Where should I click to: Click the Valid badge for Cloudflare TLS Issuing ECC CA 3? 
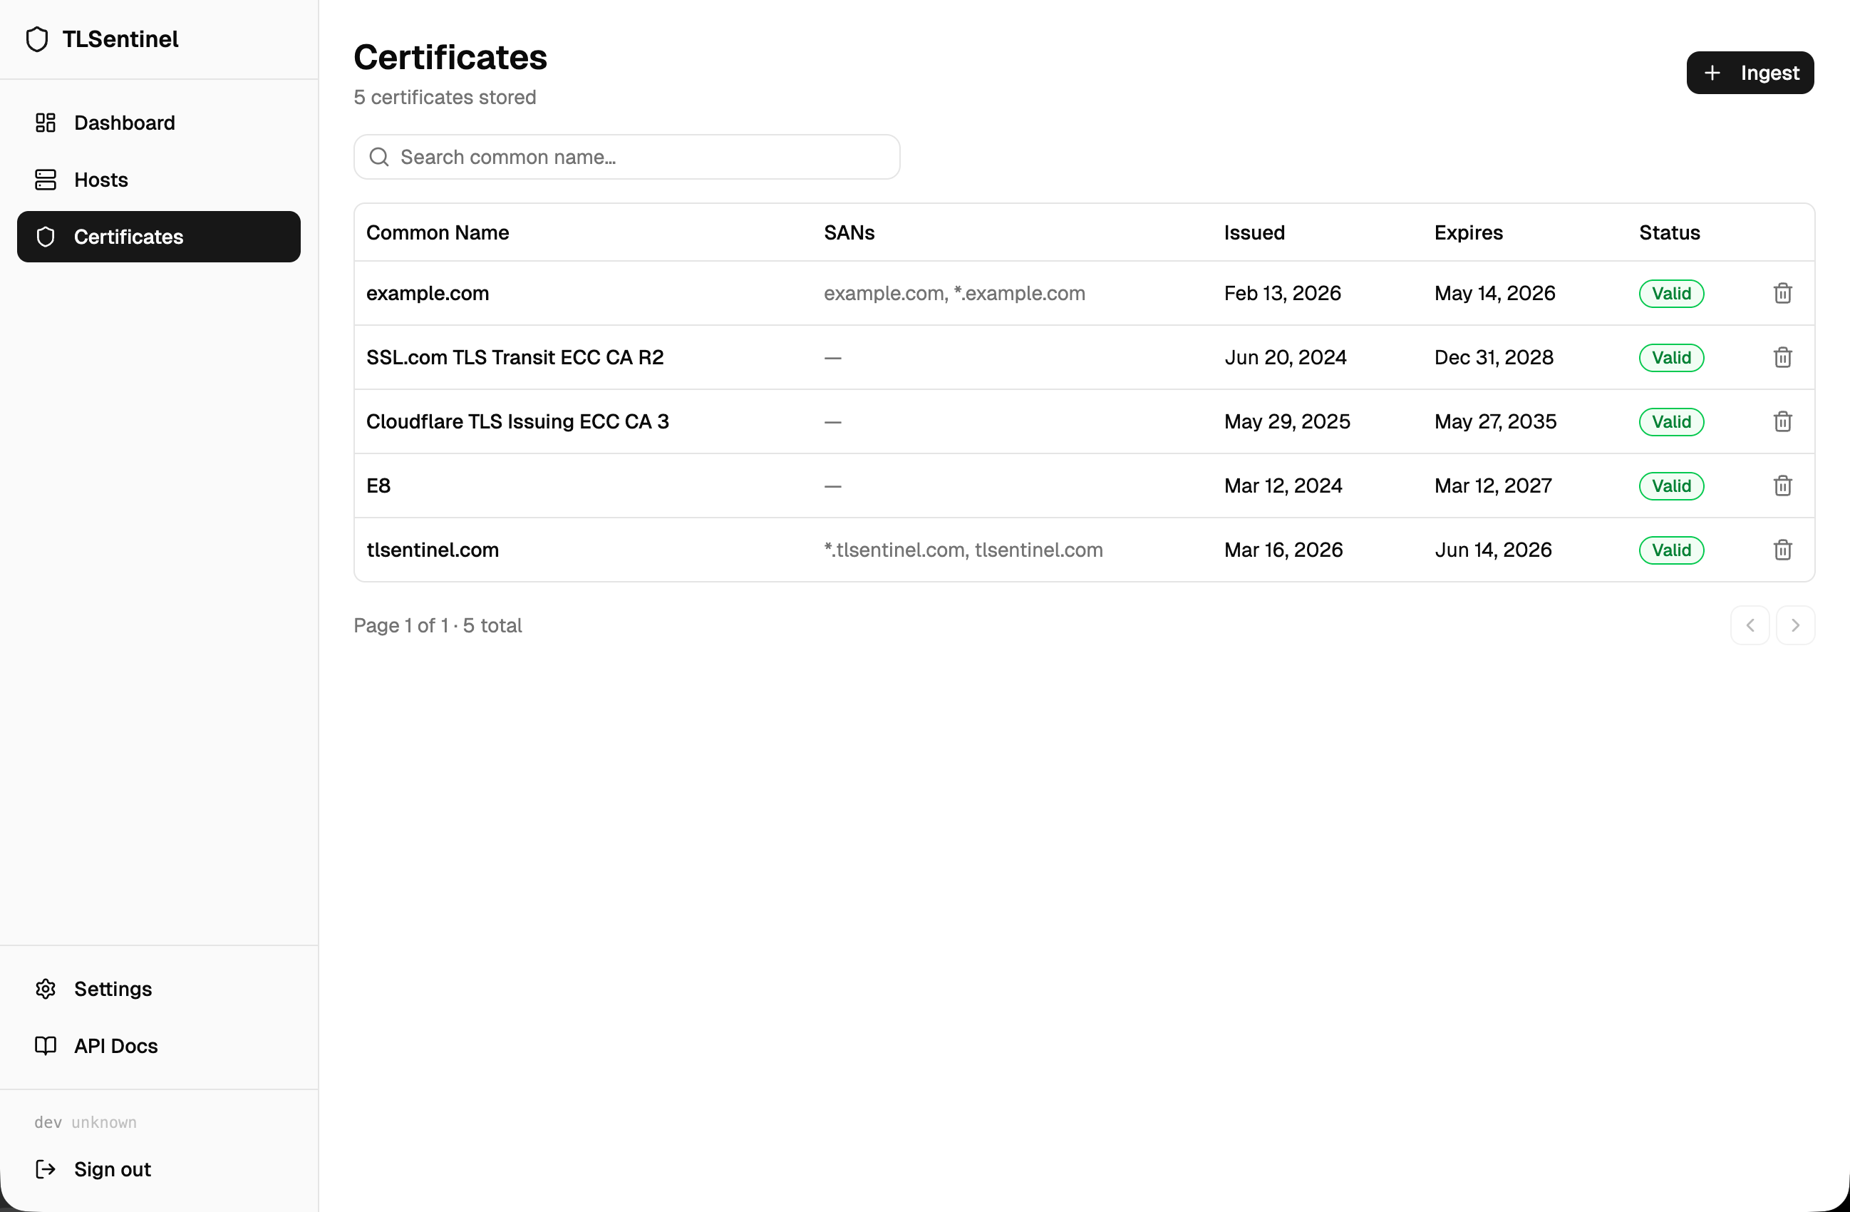coord(1671,421)
